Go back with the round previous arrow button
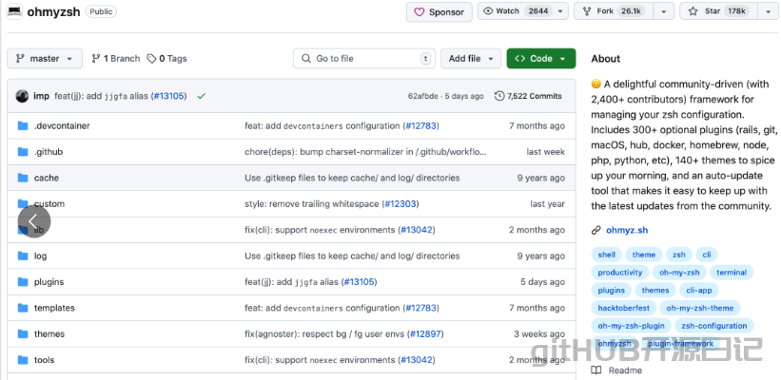The image size is (781, 380). tap(34, 221)
